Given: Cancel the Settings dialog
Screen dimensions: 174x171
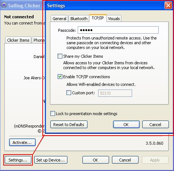Looking at the screenshot, I should click(155, 125).
